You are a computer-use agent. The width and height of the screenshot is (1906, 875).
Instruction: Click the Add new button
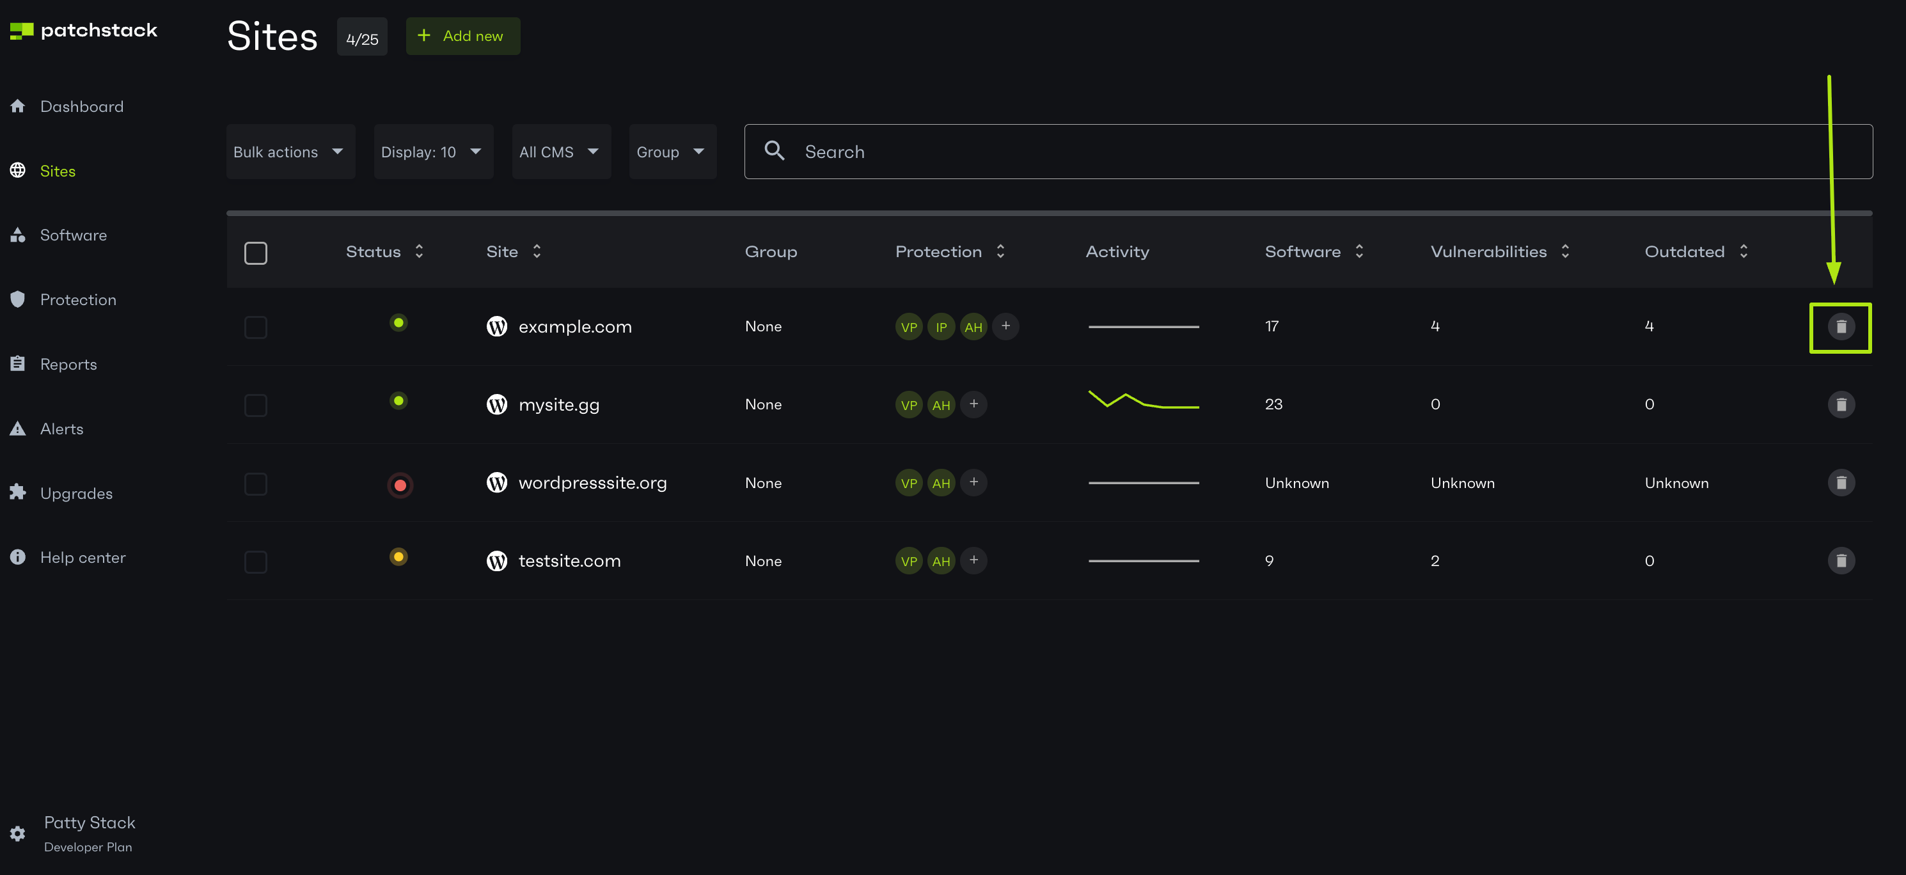[462, 36]
